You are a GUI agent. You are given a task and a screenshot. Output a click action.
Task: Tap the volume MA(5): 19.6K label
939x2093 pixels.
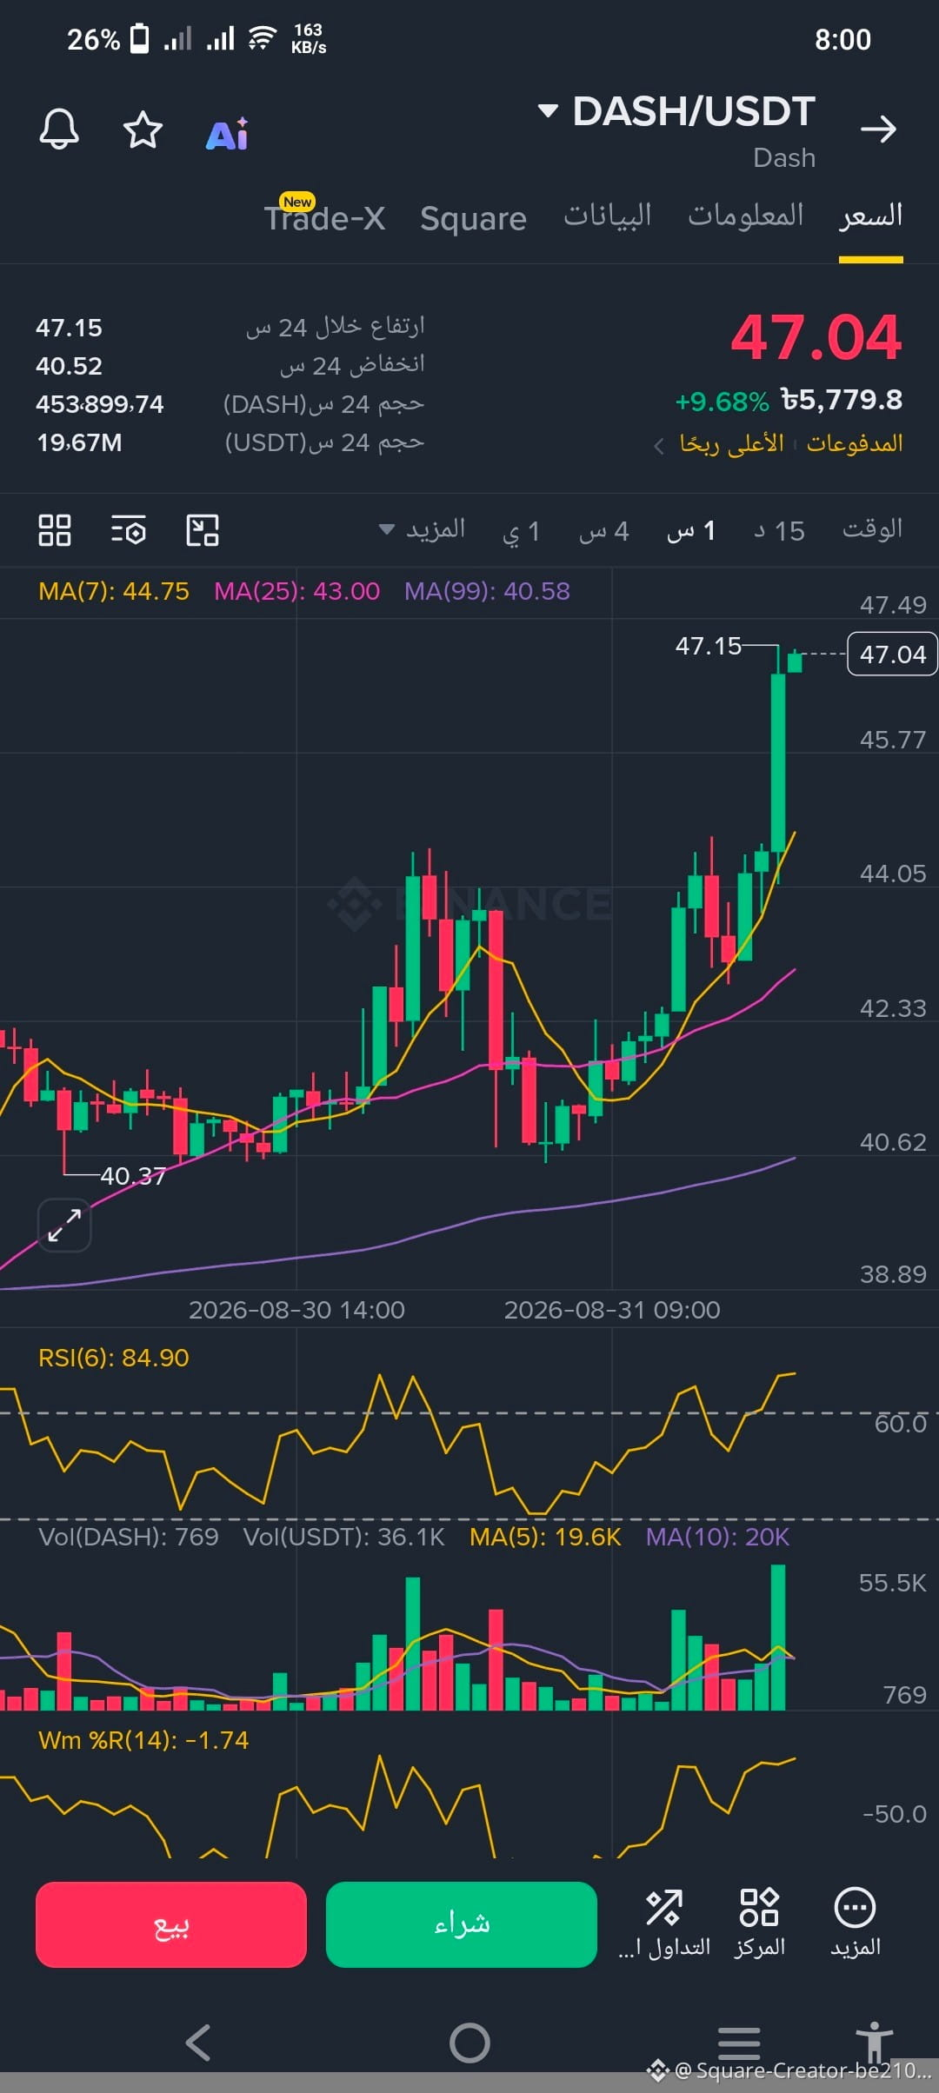(x=545, y=1537)
